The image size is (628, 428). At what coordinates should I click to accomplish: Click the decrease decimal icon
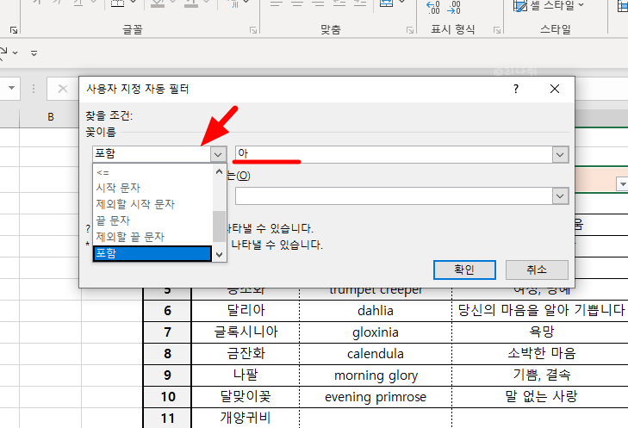[x=453, y=8]
